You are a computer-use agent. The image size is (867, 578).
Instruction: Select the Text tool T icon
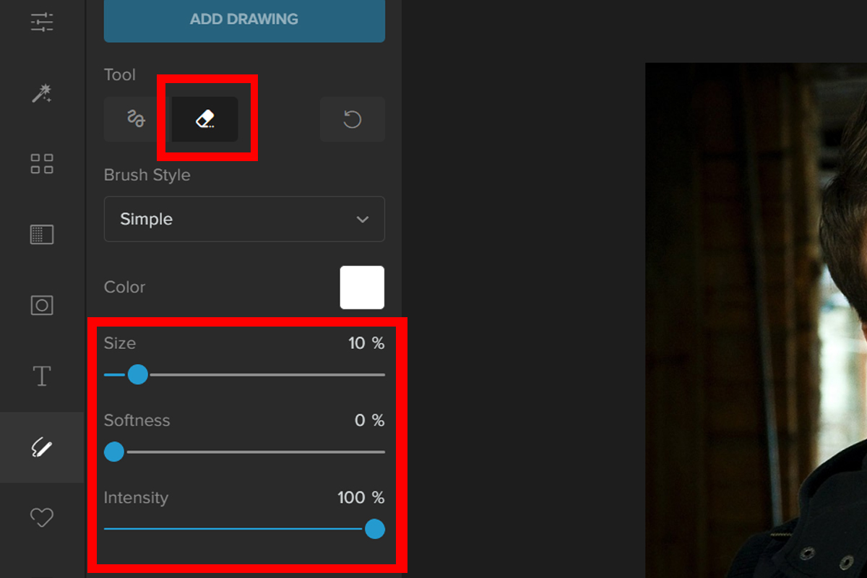pos(42,376)
